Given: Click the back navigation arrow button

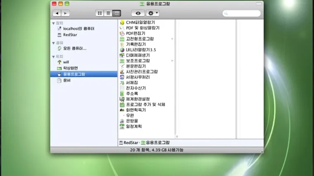Looking at the screenshot, I should point(57,14).
